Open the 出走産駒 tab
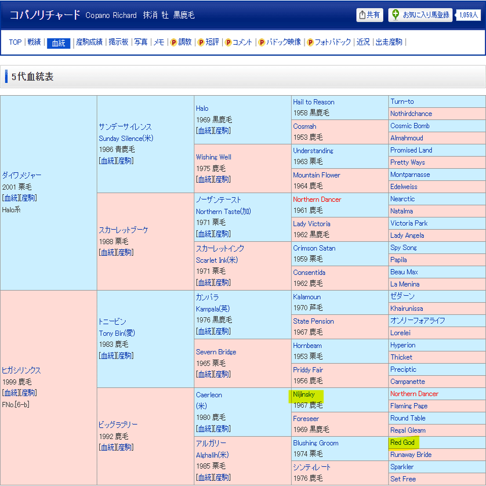Viewport: 486px width, 486px height. point(389,42)
